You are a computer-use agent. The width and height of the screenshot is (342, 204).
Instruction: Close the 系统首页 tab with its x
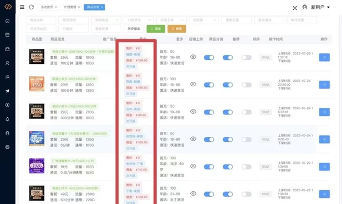[56, 7]
